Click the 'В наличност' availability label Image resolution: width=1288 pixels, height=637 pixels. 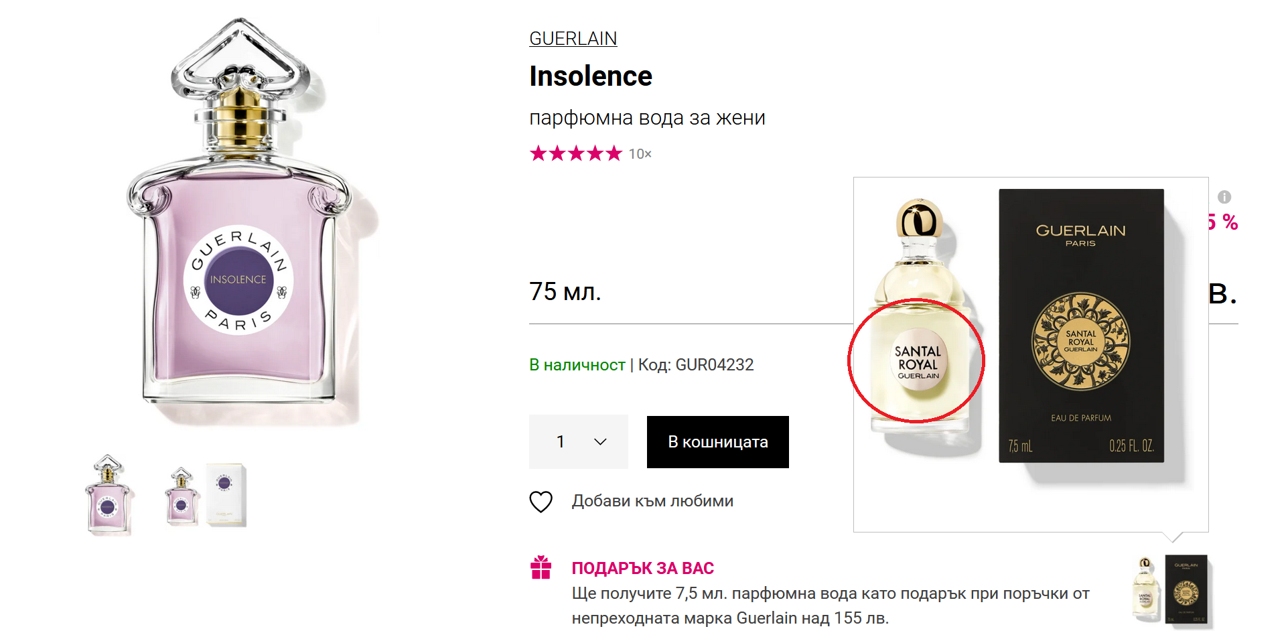(577, 365)
